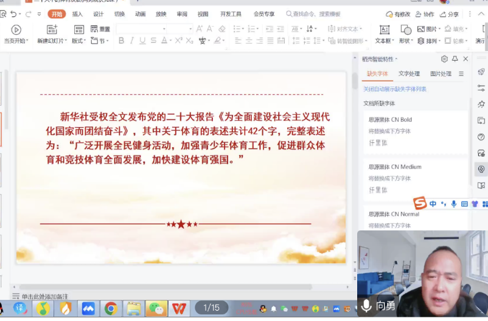
Task: Toggle bold text formatting
Action: pyautogui.click(x=121, y=41)
